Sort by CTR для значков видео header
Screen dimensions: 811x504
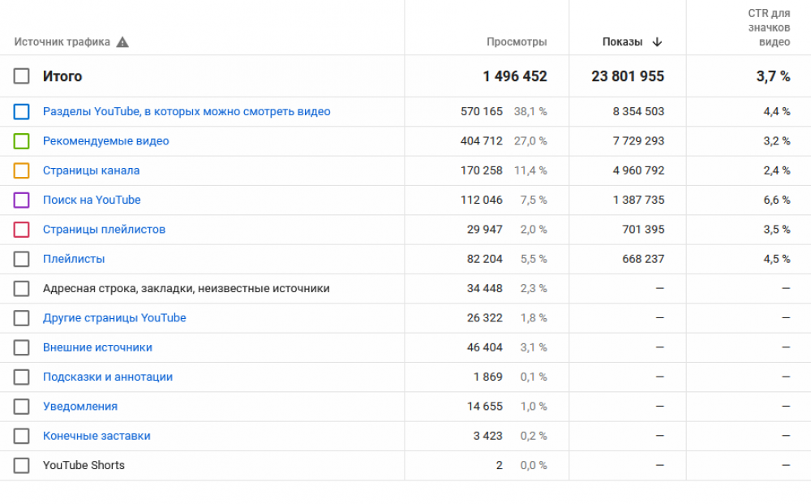tap(768, 28)
